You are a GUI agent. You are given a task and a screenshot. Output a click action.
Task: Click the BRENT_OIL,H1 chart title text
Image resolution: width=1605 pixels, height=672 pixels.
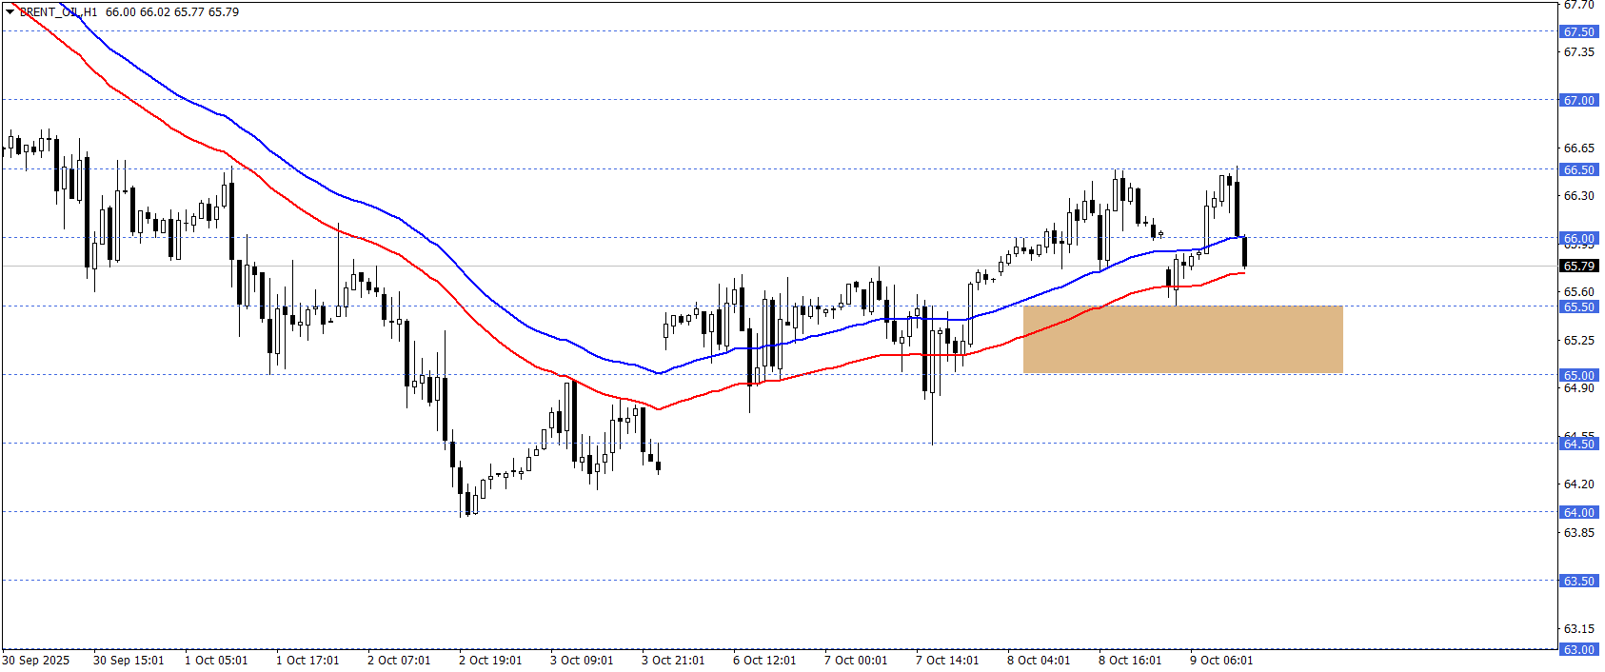tap(58, 12)
